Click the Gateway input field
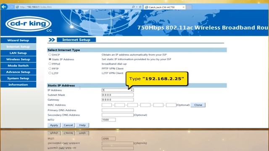269x151 pixels. click(118, 100)
